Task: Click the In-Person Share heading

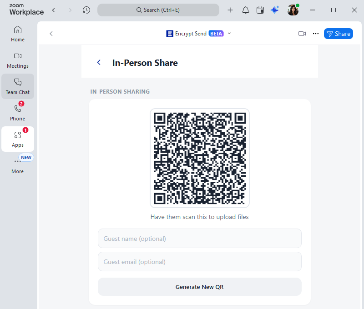Action: (145, 63)
